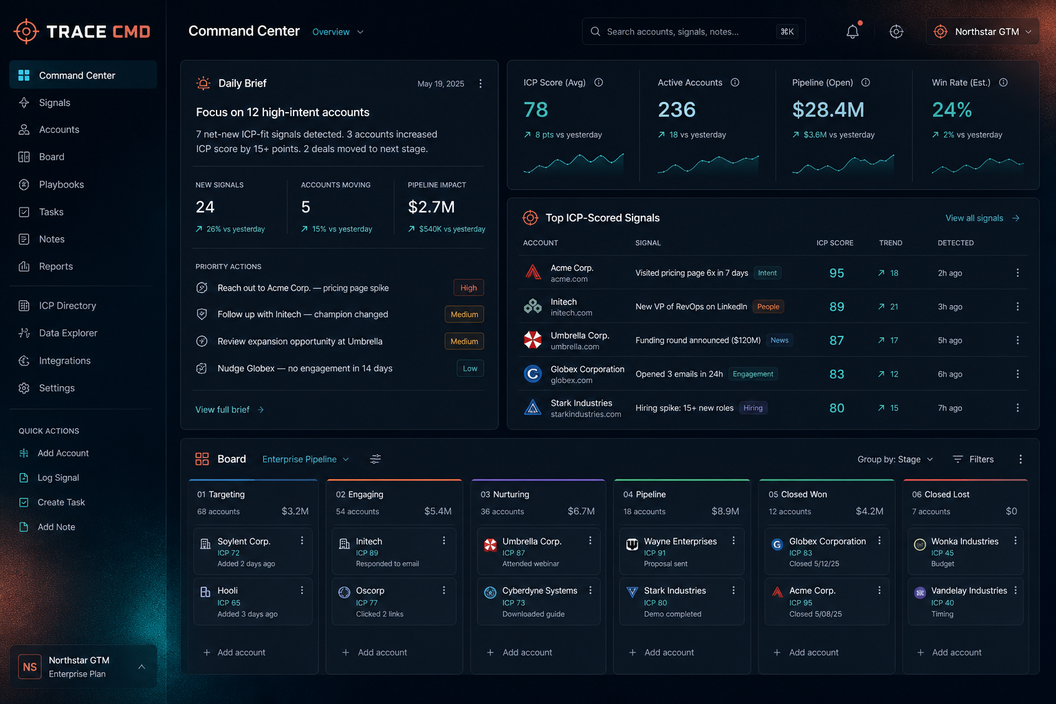Screen dimensions: 1056x704
Task: Open Hooli card options menu
Action: 302,591
